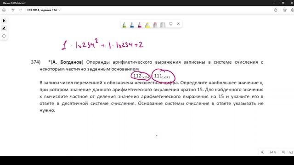Image resolution: width=294 pixels, height=165 pixels.
Task: Activate the lasso select tool
Action: [x=170, y=24]
